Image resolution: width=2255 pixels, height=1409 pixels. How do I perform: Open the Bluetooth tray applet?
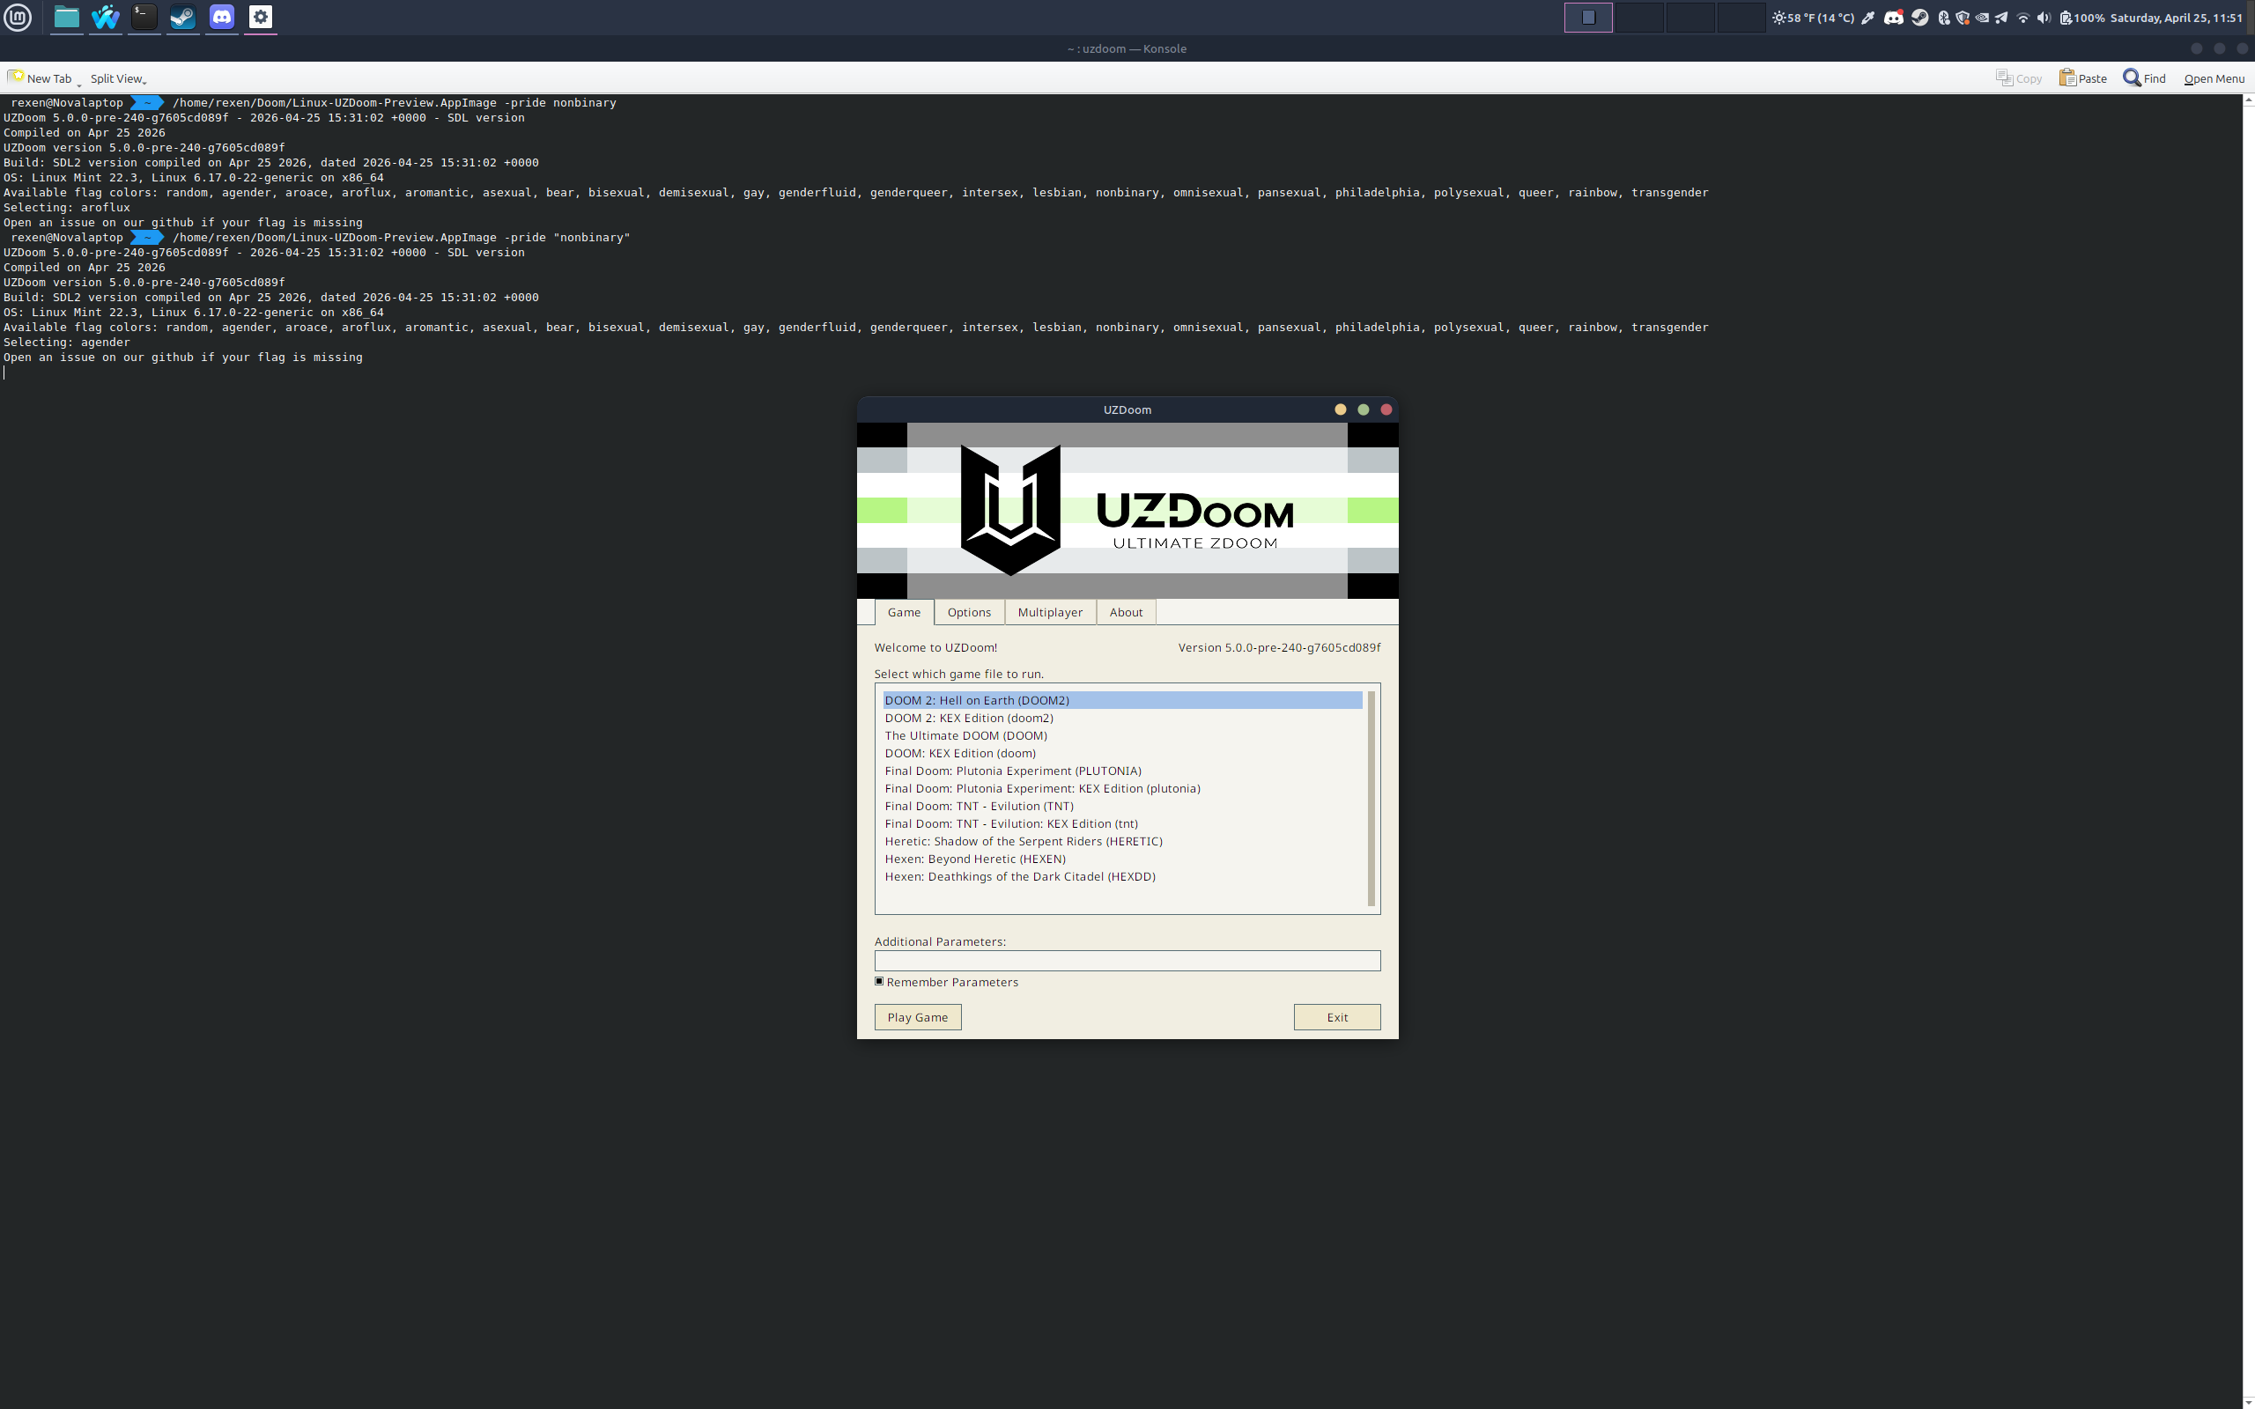[x=1944, y=18]
